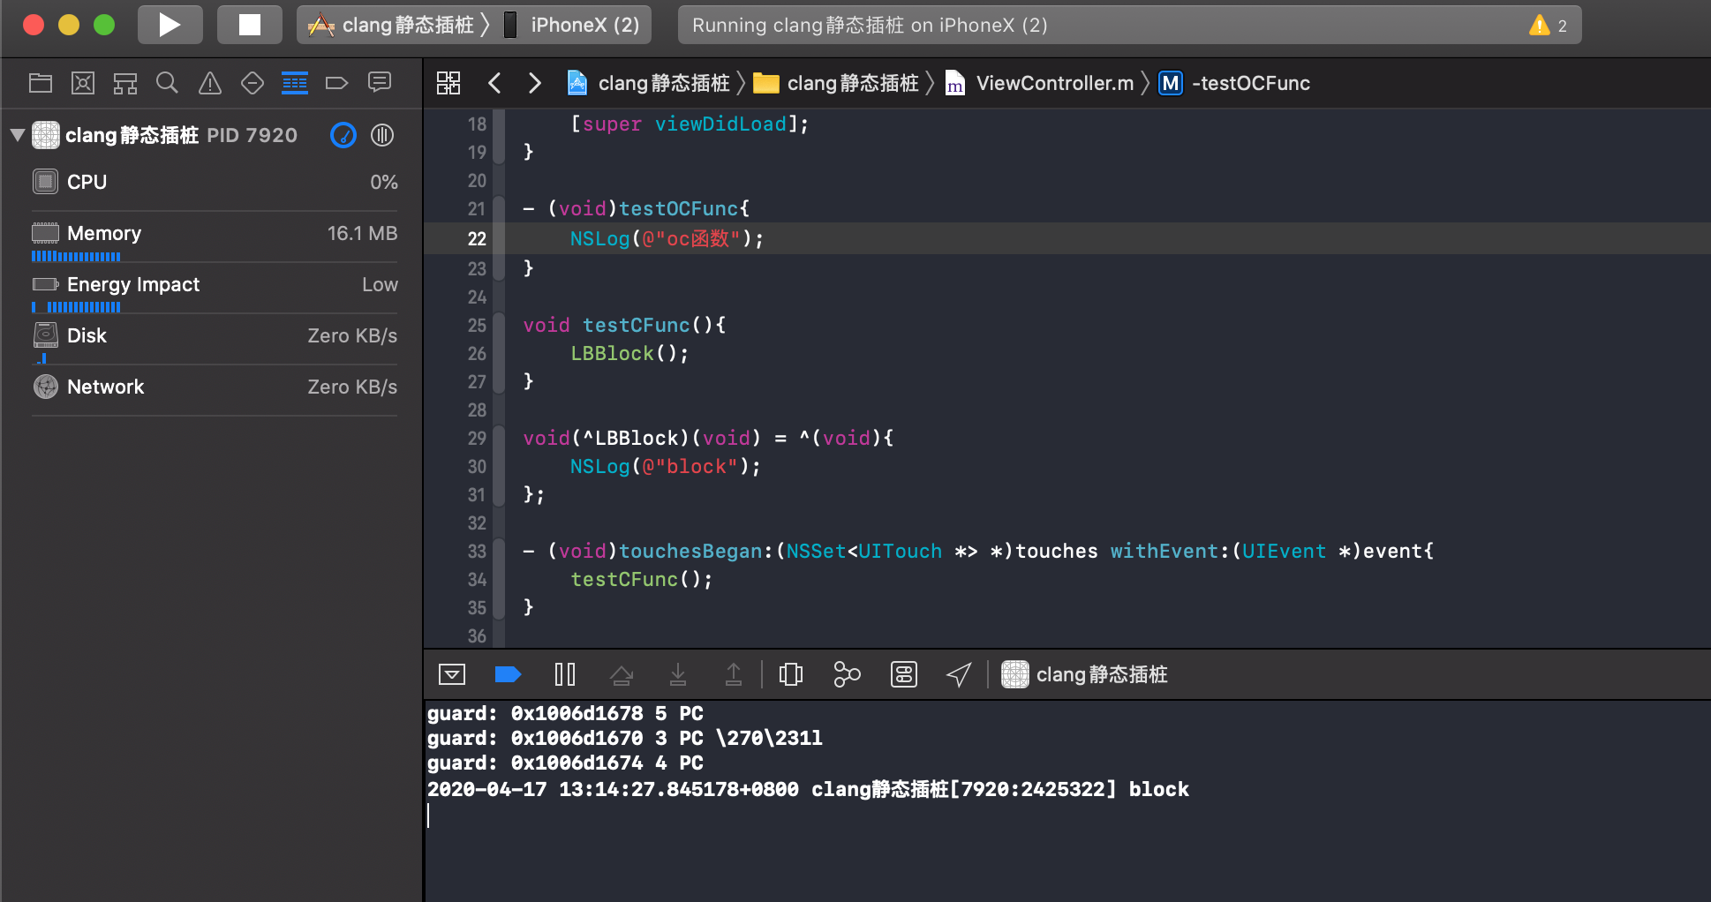
Task: Open the Project navigator folder icon
Action: (x=41, y=83)
